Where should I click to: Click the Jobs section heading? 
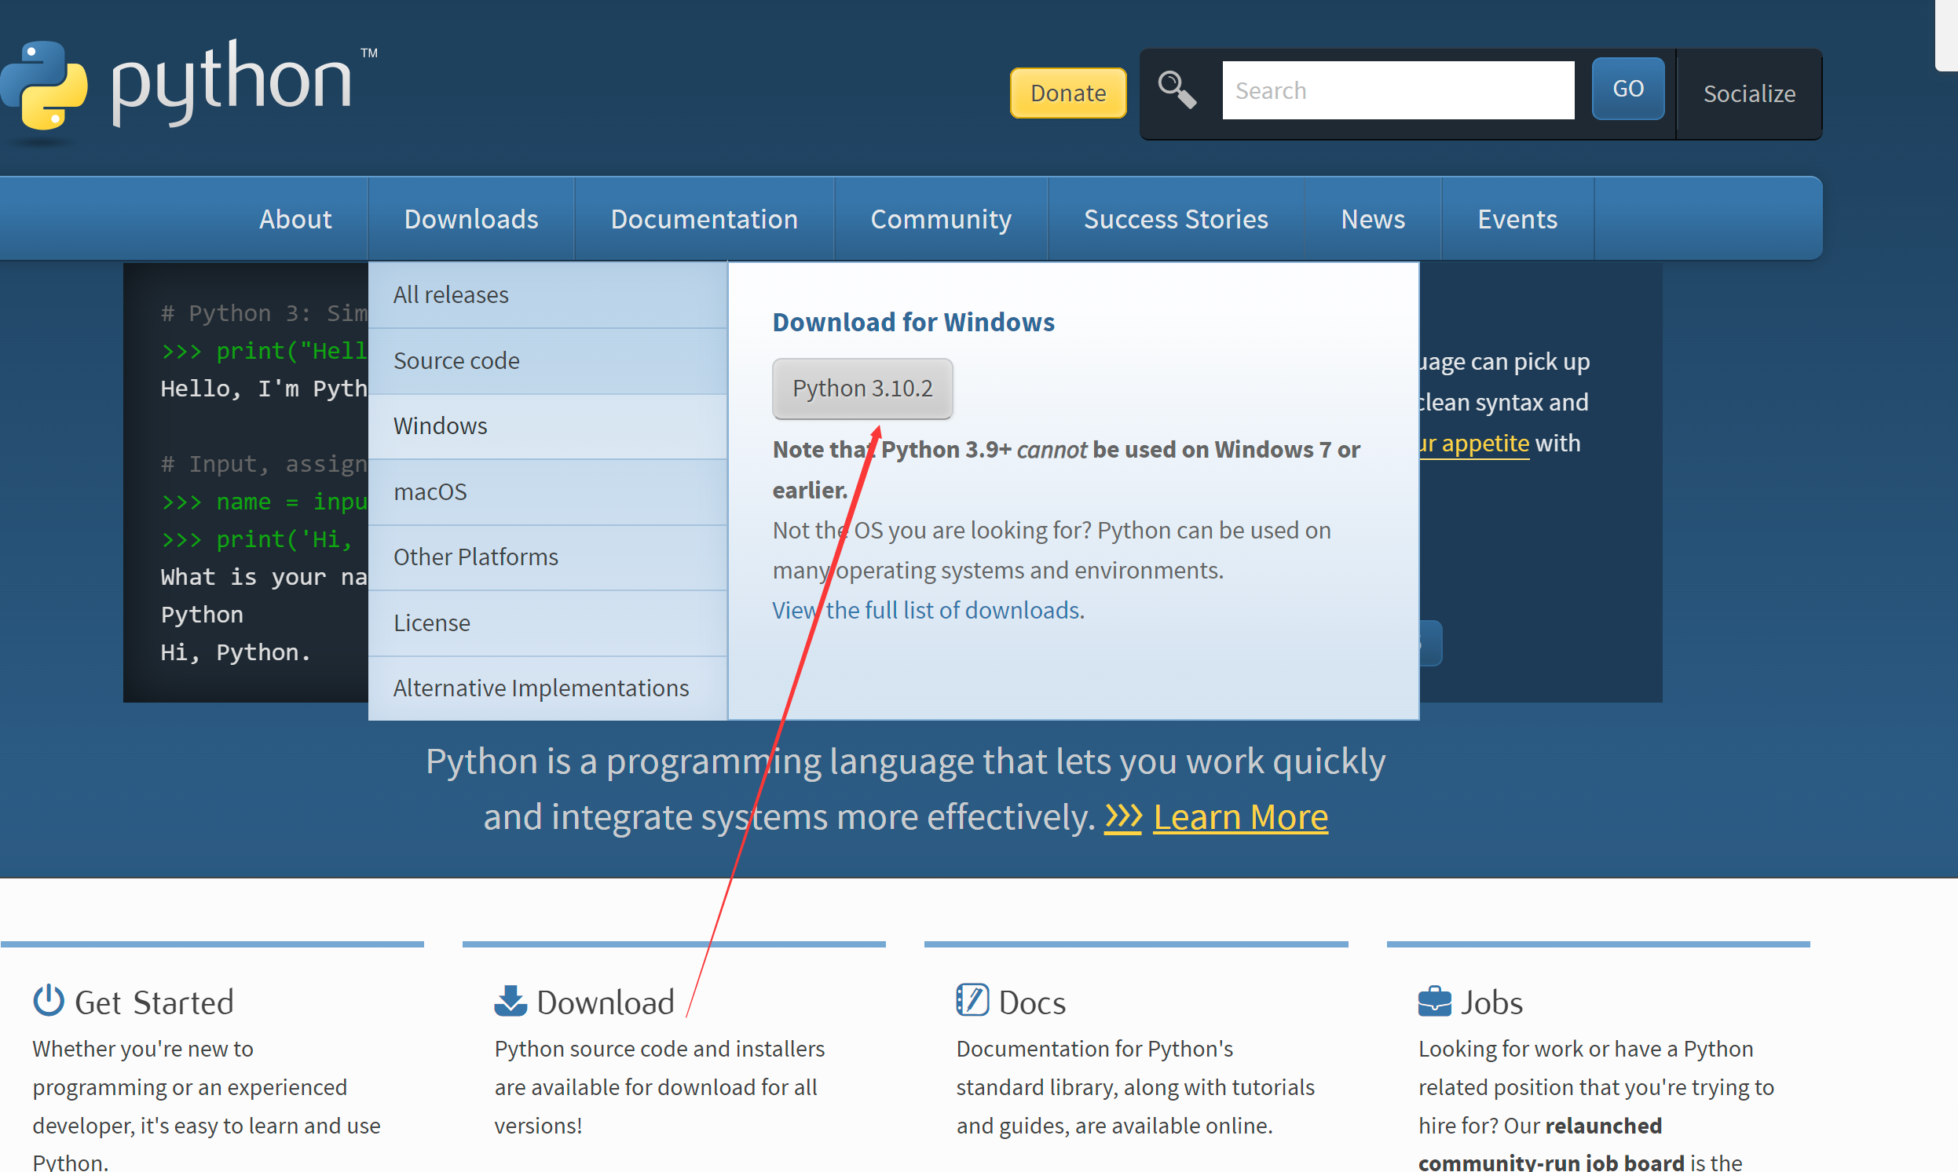tap(1491, 1002)
